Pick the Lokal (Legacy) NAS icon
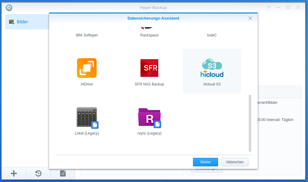Viewport: 308px width, 182px height. tap(87, 118)
